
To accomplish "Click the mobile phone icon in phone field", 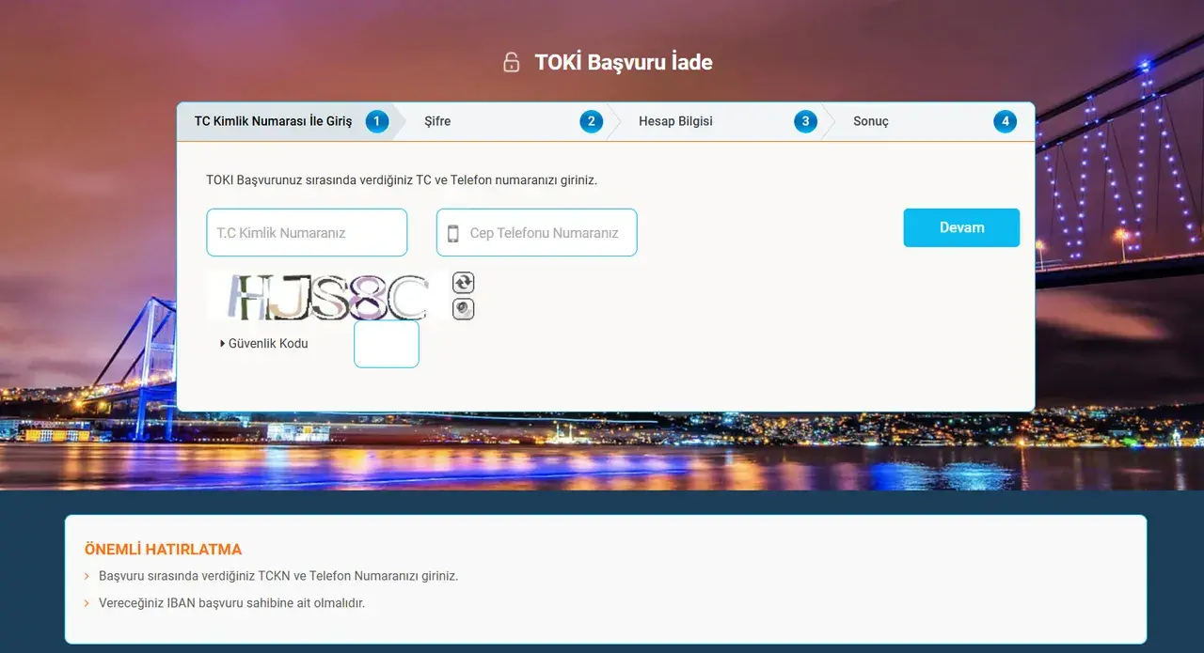I will [453, 233].
